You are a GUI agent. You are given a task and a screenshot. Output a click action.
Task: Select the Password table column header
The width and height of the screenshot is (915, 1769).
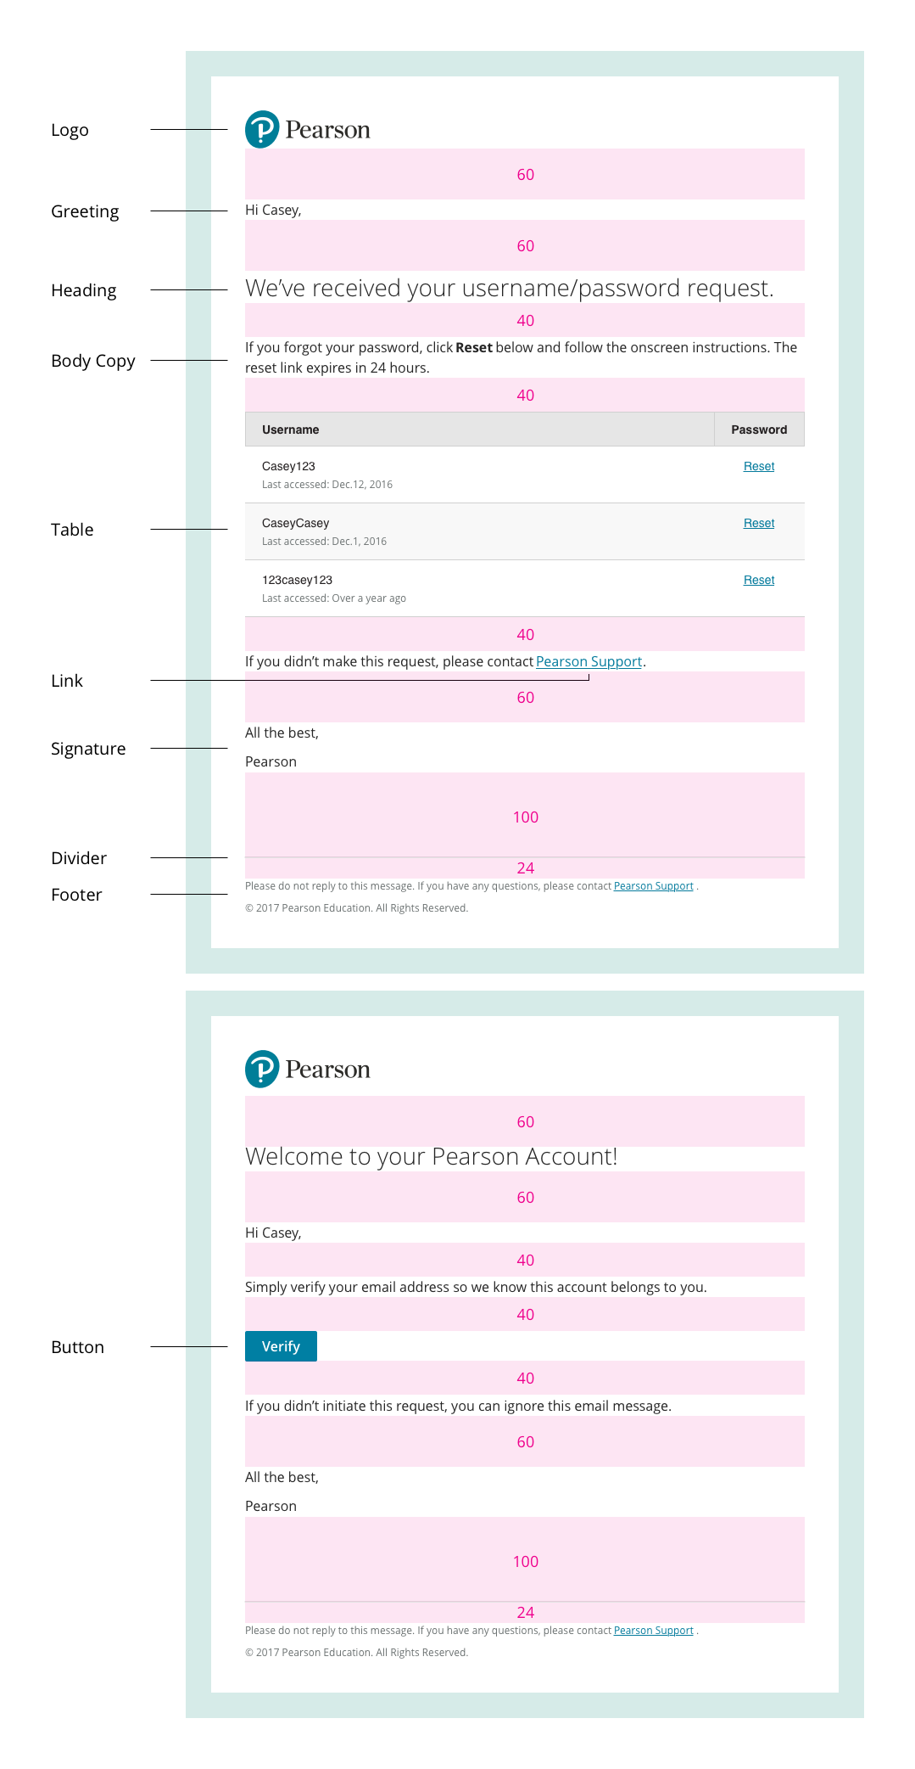click(x=759, y=430)
